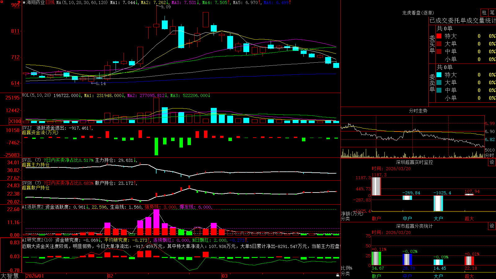Click the 6.14 low price annotation

click(x=101, y=83)
